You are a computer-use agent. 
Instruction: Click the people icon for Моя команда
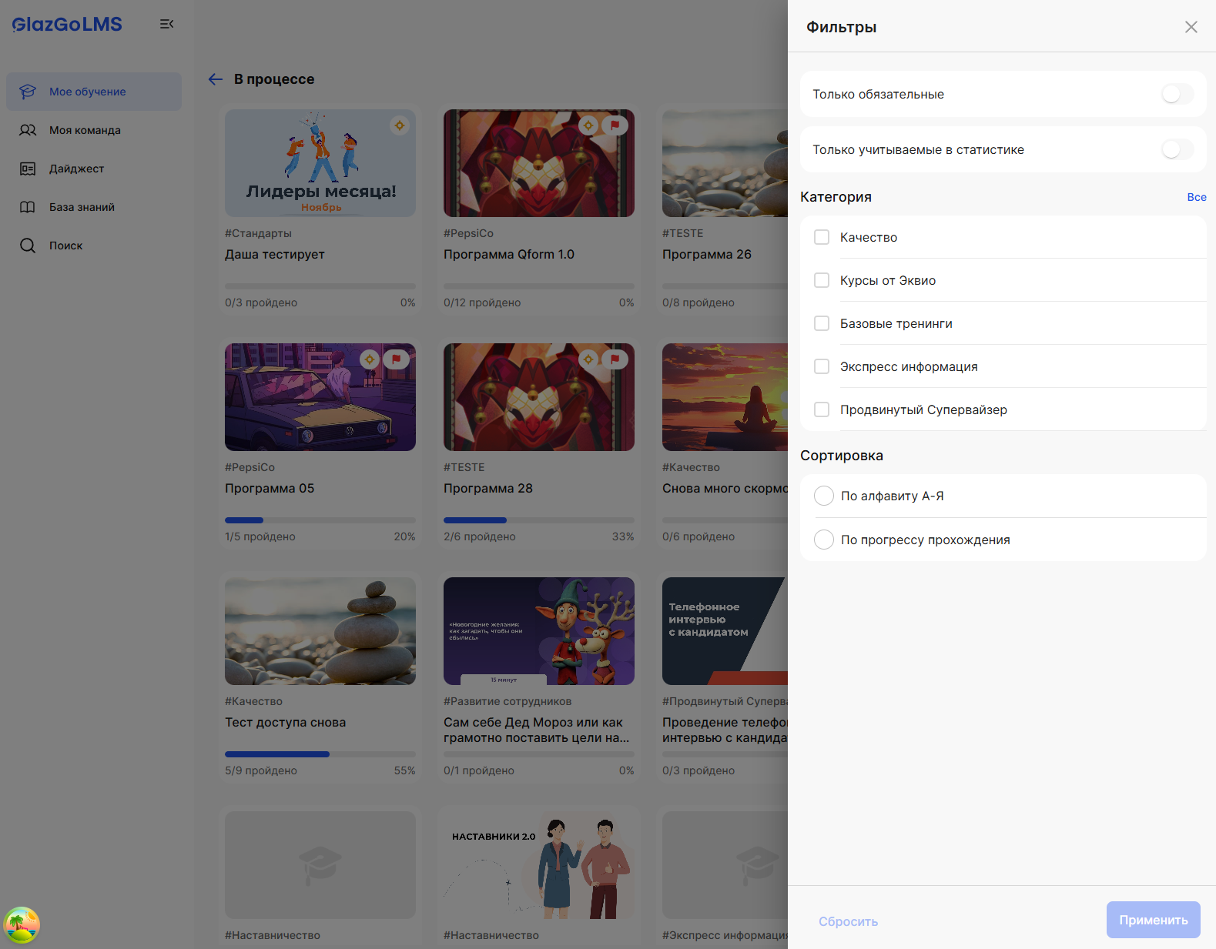28,130
